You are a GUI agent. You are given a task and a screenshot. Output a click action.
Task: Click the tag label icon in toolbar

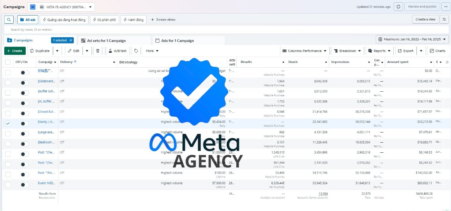136,51
